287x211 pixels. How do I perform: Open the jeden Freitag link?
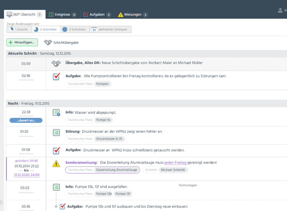(x=175, y=163)
